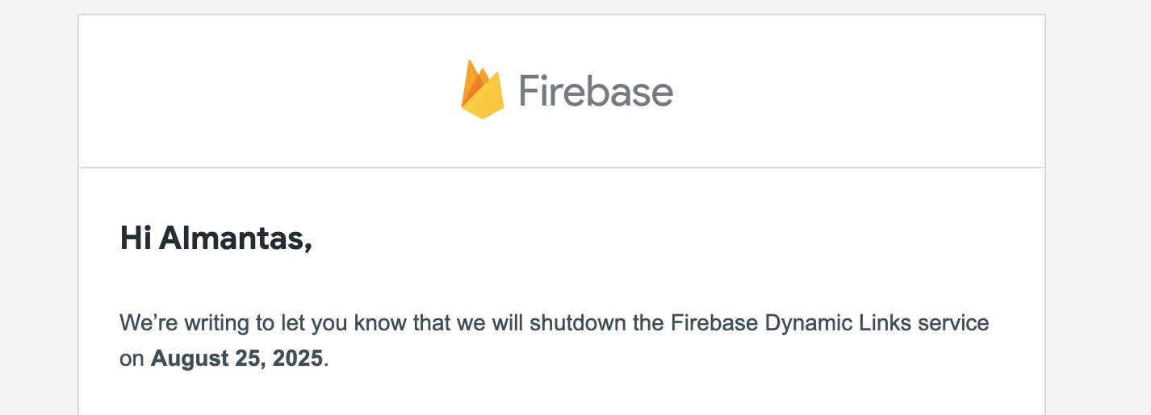Click the word "on" before the date
1151x415 pixels.
tap(132, 358)
